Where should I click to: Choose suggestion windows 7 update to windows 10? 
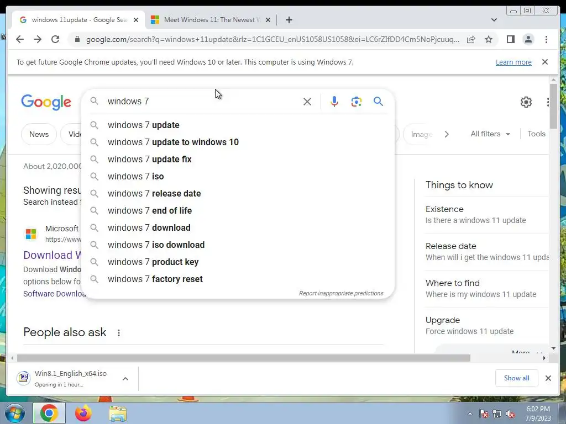click(x=238, y=142)
